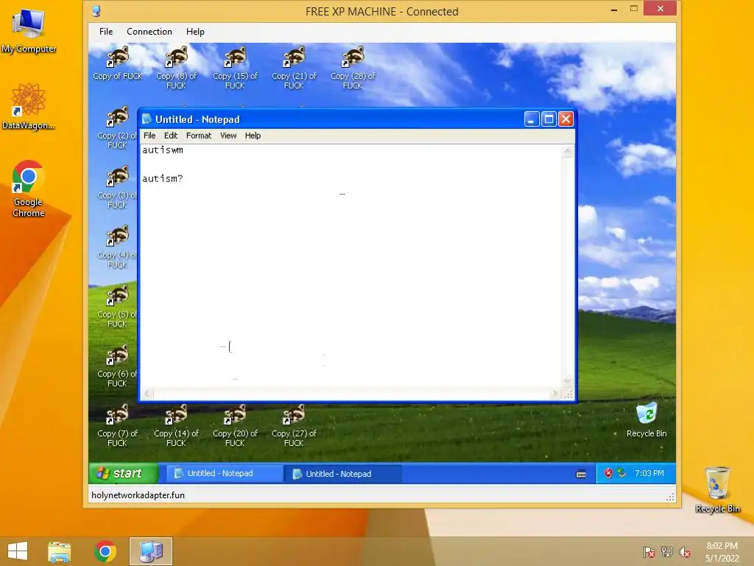Select the 'Copy (8) of FUCK' shortcut
This screenshot has width=754, height=566.
(x=177, y=68)
